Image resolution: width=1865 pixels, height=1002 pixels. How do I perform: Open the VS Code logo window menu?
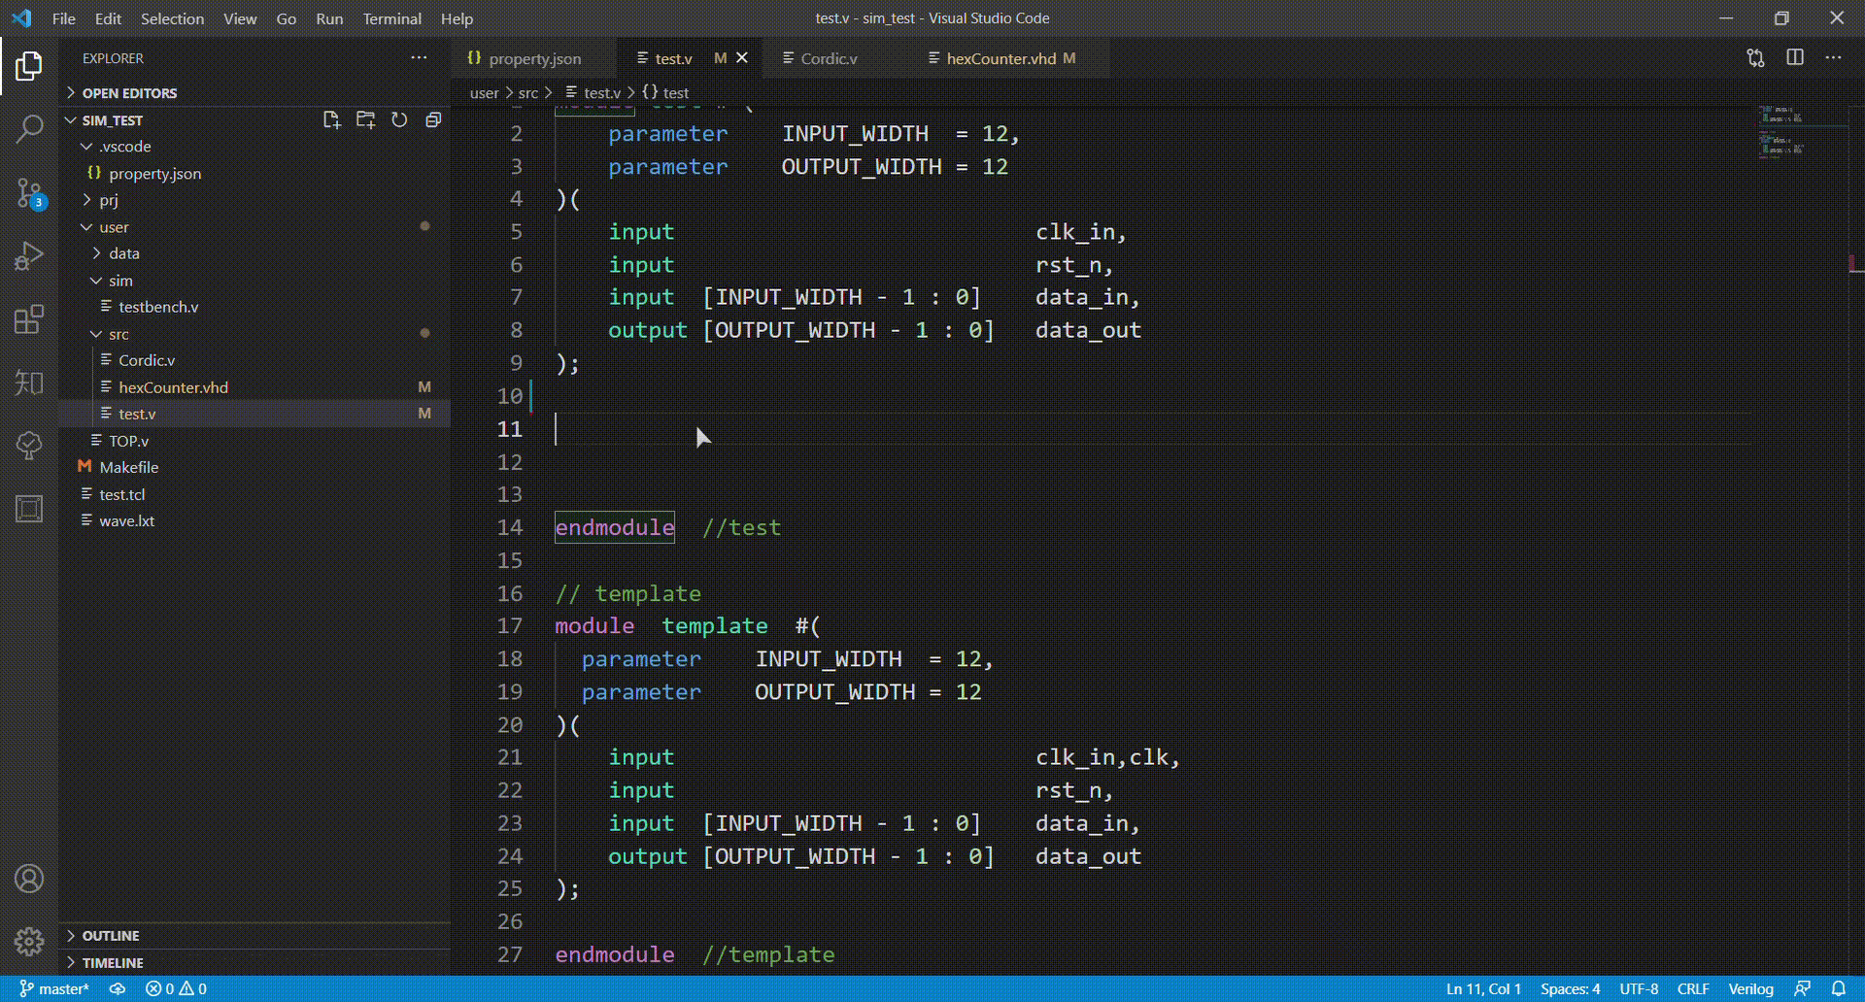[21, 18]
